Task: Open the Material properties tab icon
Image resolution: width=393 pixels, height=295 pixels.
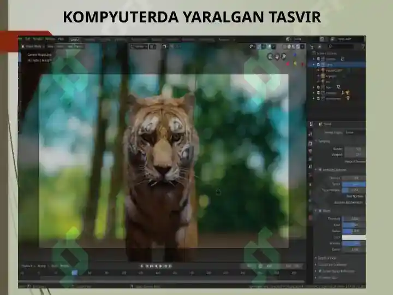Action: [x=310, y=218]
